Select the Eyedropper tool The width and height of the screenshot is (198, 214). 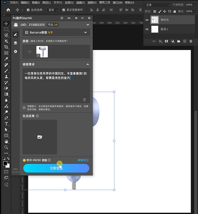[6, 59]
